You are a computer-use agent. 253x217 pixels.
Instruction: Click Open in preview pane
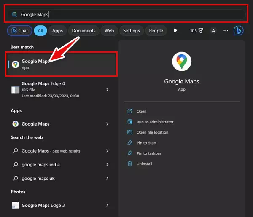[142, 111]
